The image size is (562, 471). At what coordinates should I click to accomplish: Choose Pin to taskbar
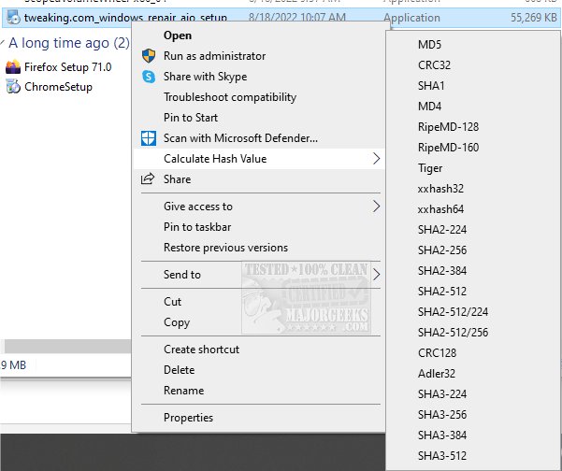point(258,227)
